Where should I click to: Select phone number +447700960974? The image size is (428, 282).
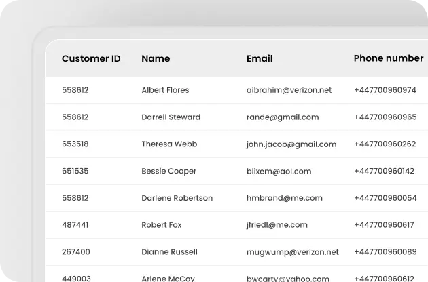[385, 90]
